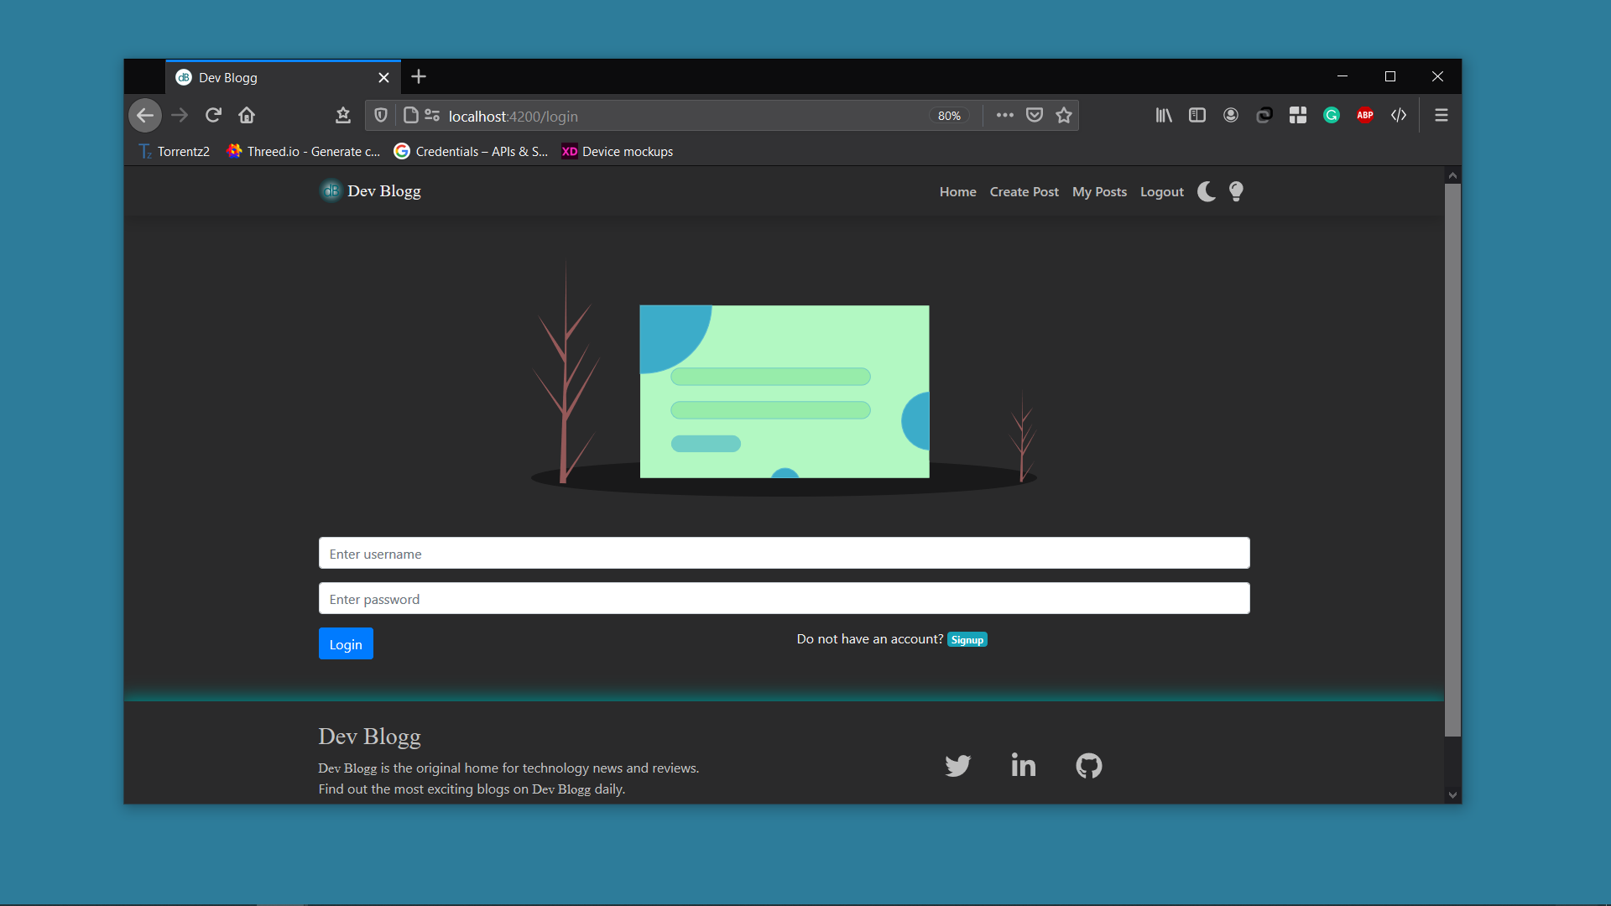Viewport: 1611px width, 906px height.
Task: Bookmark this page with the star
Action: [1064, 116]
